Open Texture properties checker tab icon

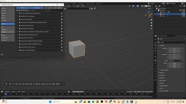click(155, 80)
